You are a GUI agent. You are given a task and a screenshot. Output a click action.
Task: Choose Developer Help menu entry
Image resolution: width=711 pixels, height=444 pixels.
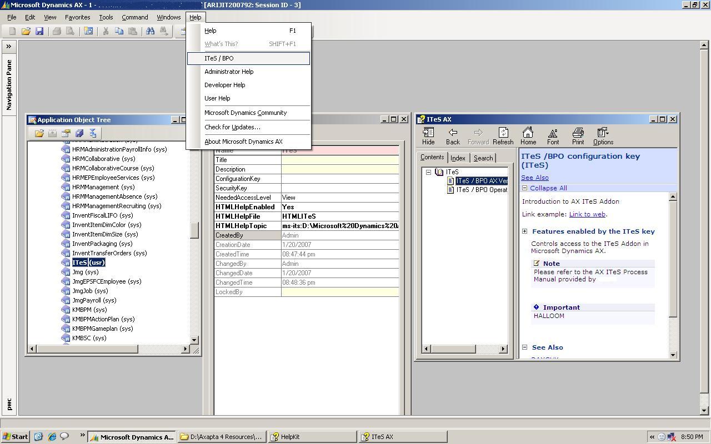[x=248, y=85]
